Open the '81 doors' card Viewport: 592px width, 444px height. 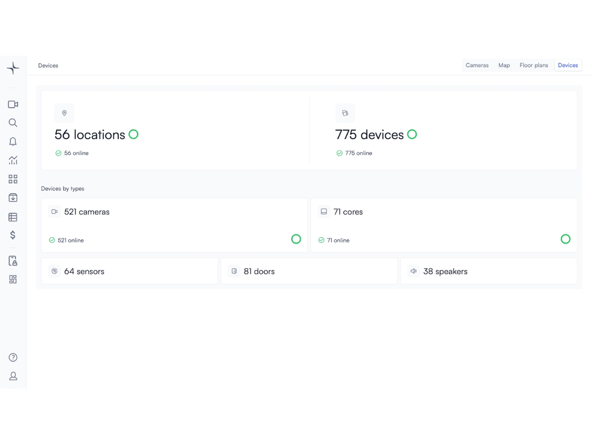(309, 271)
